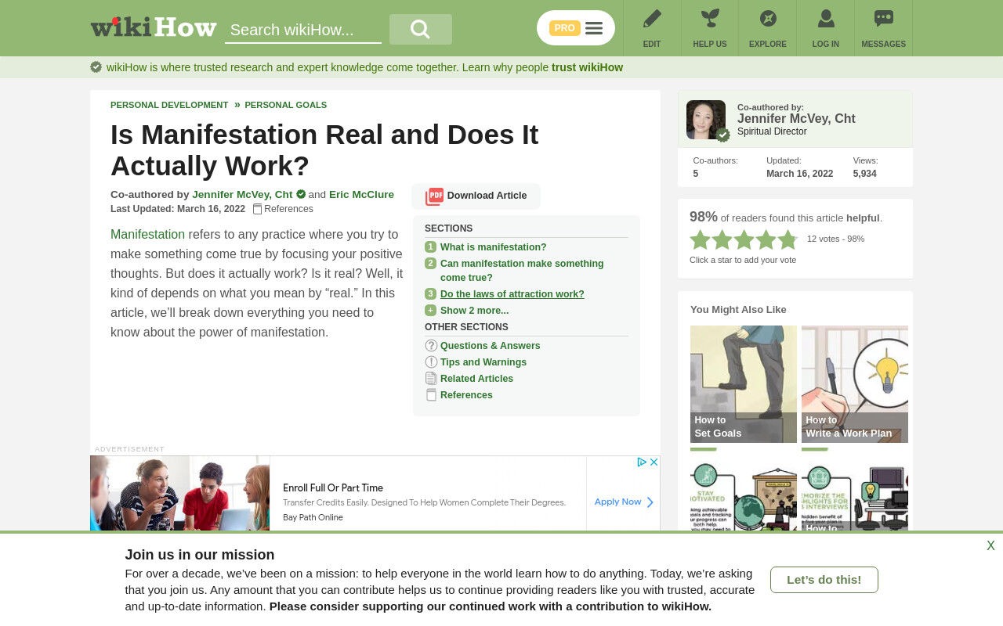Viewport: 1003px width, 626px height.
Task: Click the 'Let's do this!' button
Action: tap(824, 580)
